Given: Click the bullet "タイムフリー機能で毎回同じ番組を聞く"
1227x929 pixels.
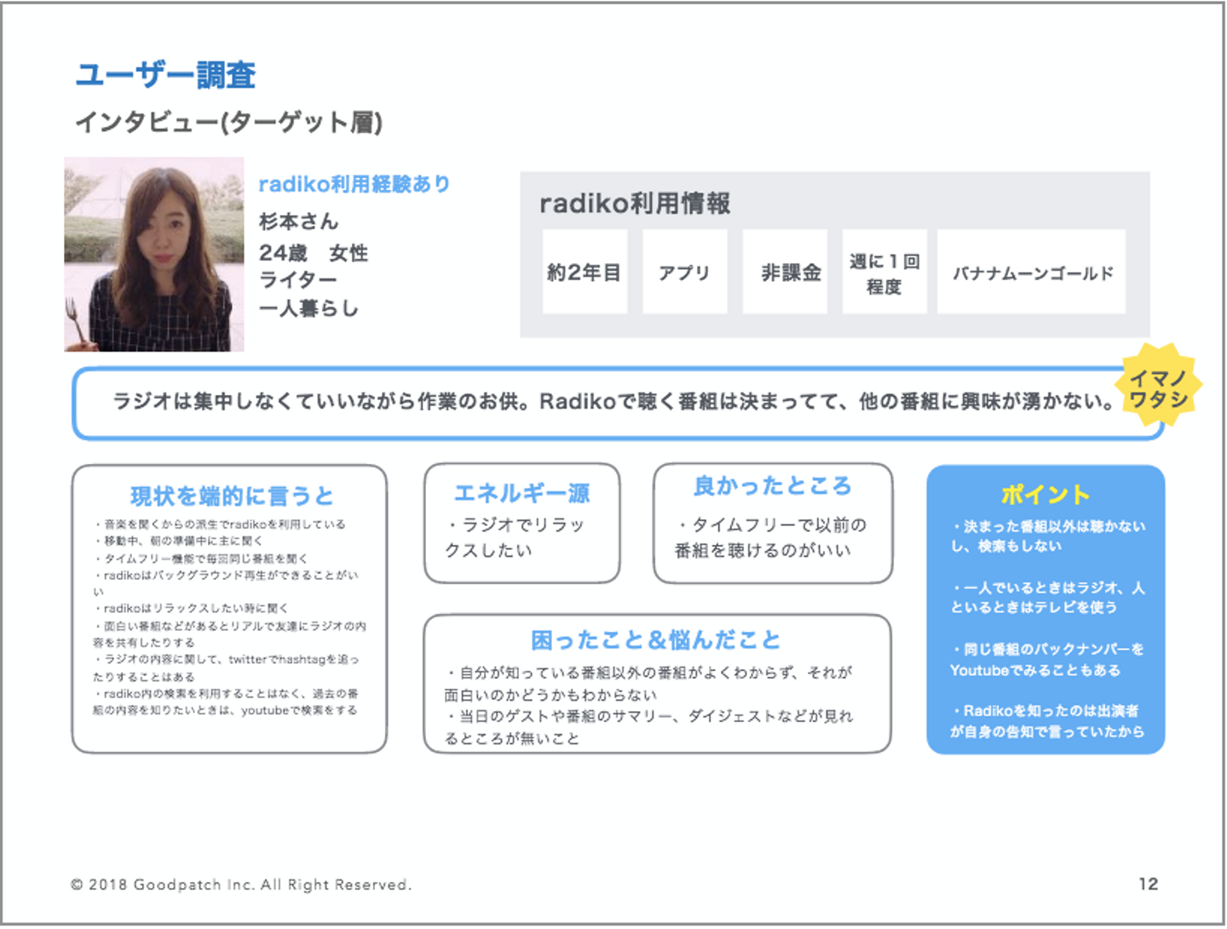Looking at the screenshot, I should click(201, 559).
